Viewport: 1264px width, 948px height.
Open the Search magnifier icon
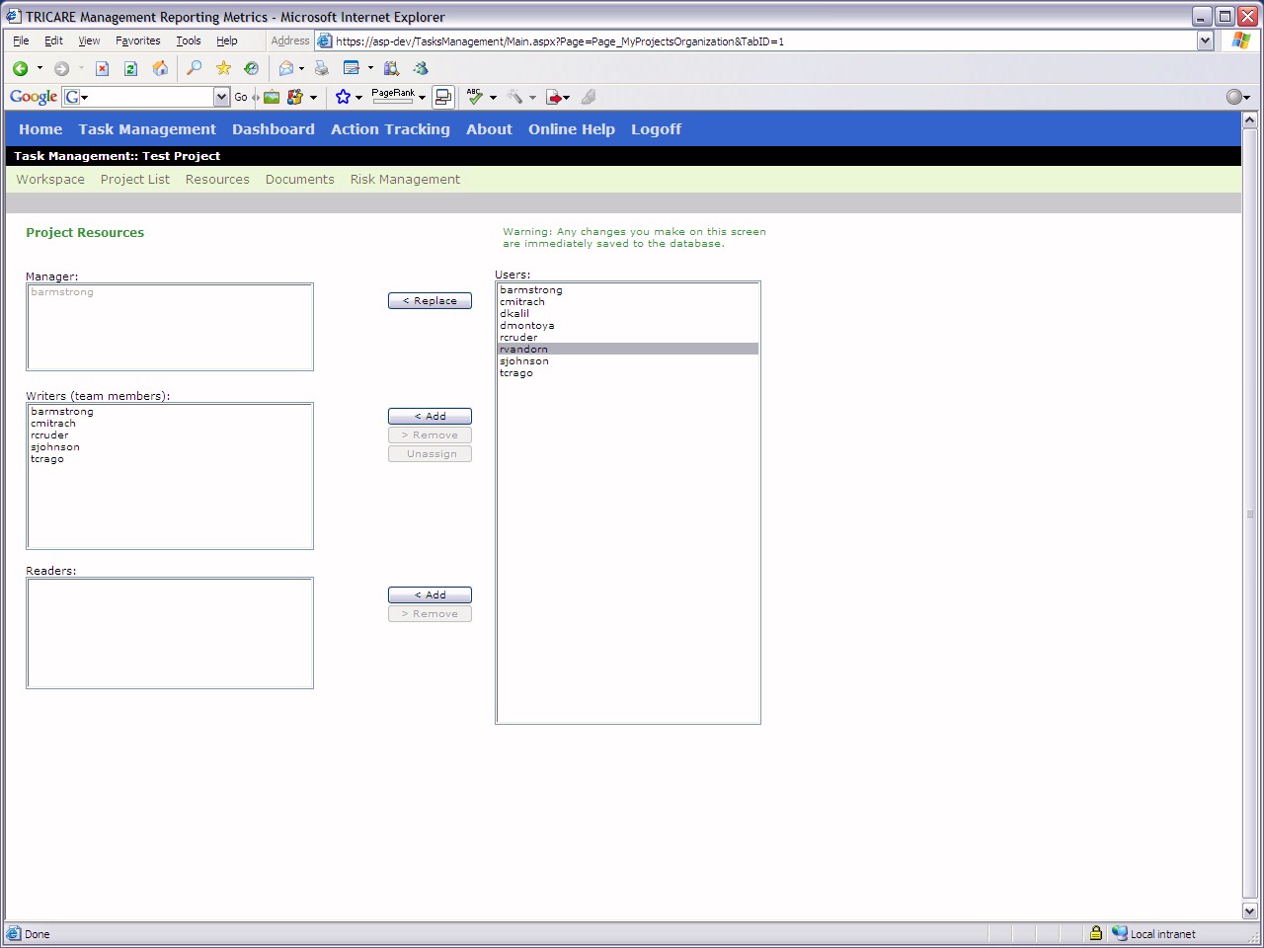(x=195, y=68)
